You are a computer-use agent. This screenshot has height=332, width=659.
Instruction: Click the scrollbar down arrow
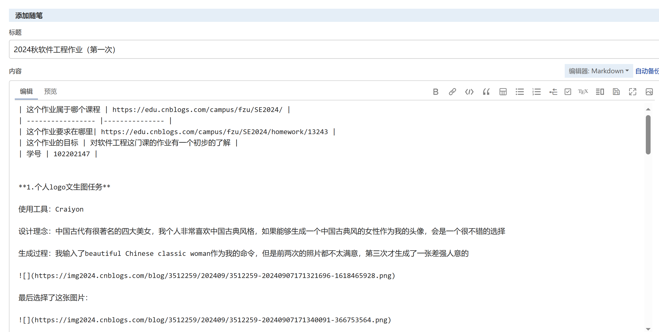[x=648, y=329]
